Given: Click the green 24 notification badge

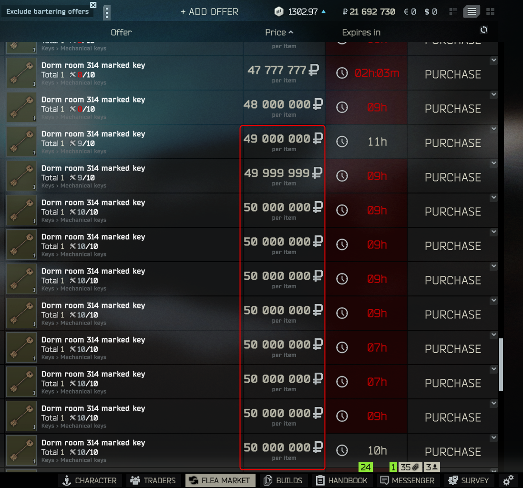Looking at the screenshot, I should click(x=366, y=467).
